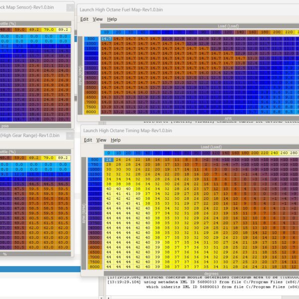Open Help menu in Timing Map window
The width and height of the screenshot is (299, 299).
(116, 140)
